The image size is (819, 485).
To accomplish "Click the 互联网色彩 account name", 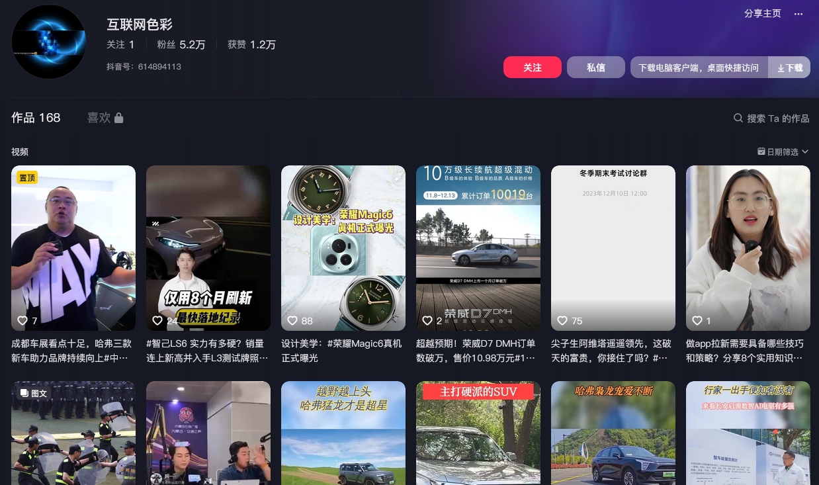I will click(x=140, y=24).
